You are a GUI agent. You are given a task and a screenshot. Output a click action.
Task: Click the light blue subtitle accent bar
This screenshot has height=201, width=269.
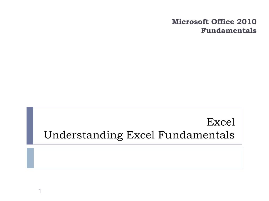click(x=30, y=158)
